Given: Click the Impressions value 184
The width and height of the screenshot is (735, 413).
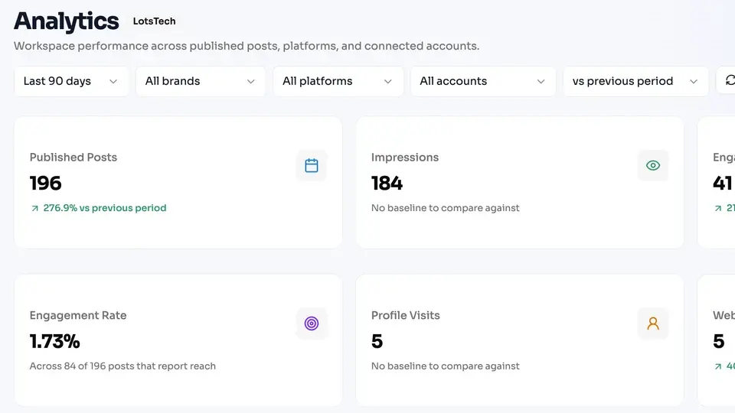Looking at the screenshot, I should click(387, 183).
